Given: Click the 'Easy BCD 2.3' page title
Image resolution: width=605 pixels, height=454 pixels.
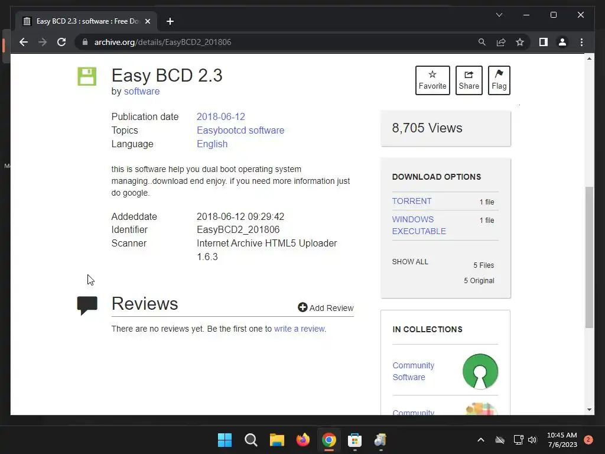Looking at the screenshot, I should click(x=167, y=75).
